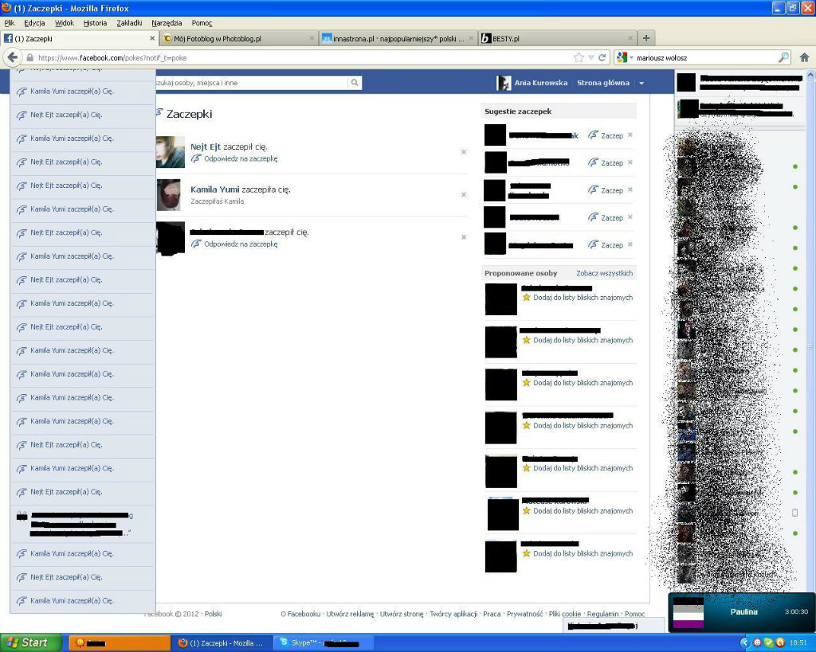Open the search engine selector dropdown

click(x=625, y=57)
